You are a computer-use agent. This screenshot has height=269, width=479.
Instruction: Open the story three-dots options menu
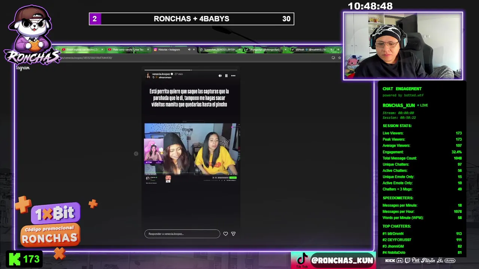click(x=233, y=75)
